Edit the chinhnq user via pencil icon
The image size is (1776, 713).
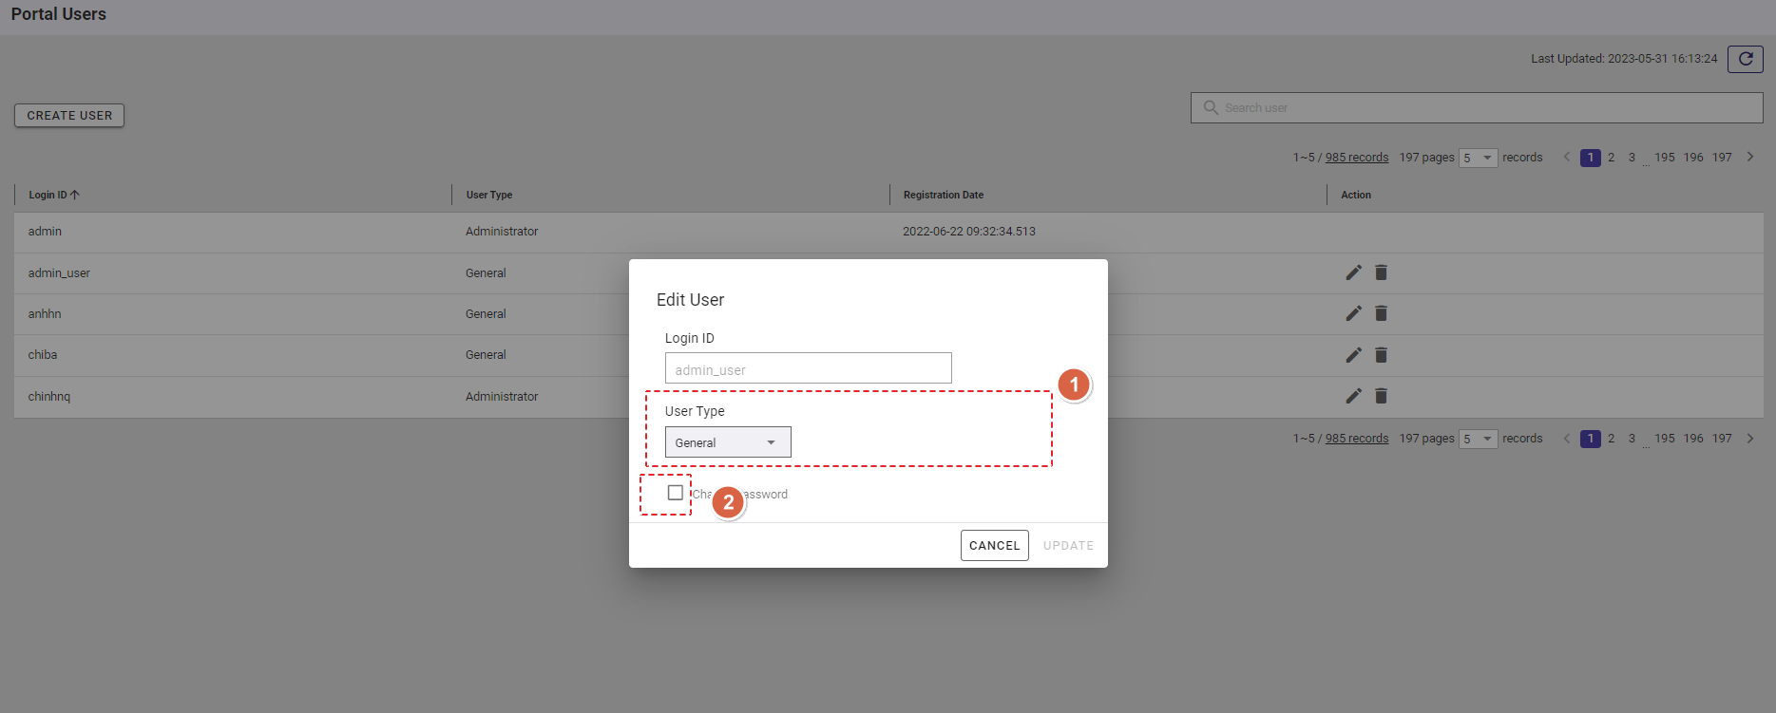[x=1353, y=396]
